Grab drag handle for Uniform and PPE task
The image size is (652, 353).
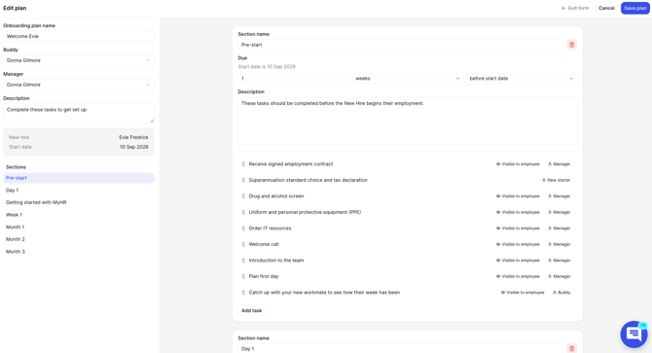pos(243,212)
